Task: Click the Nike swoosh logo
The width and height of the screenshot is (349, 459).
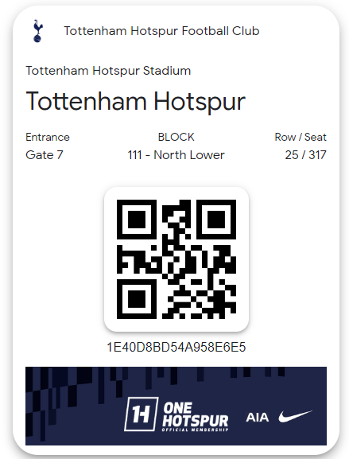Action: click(295, 416)
